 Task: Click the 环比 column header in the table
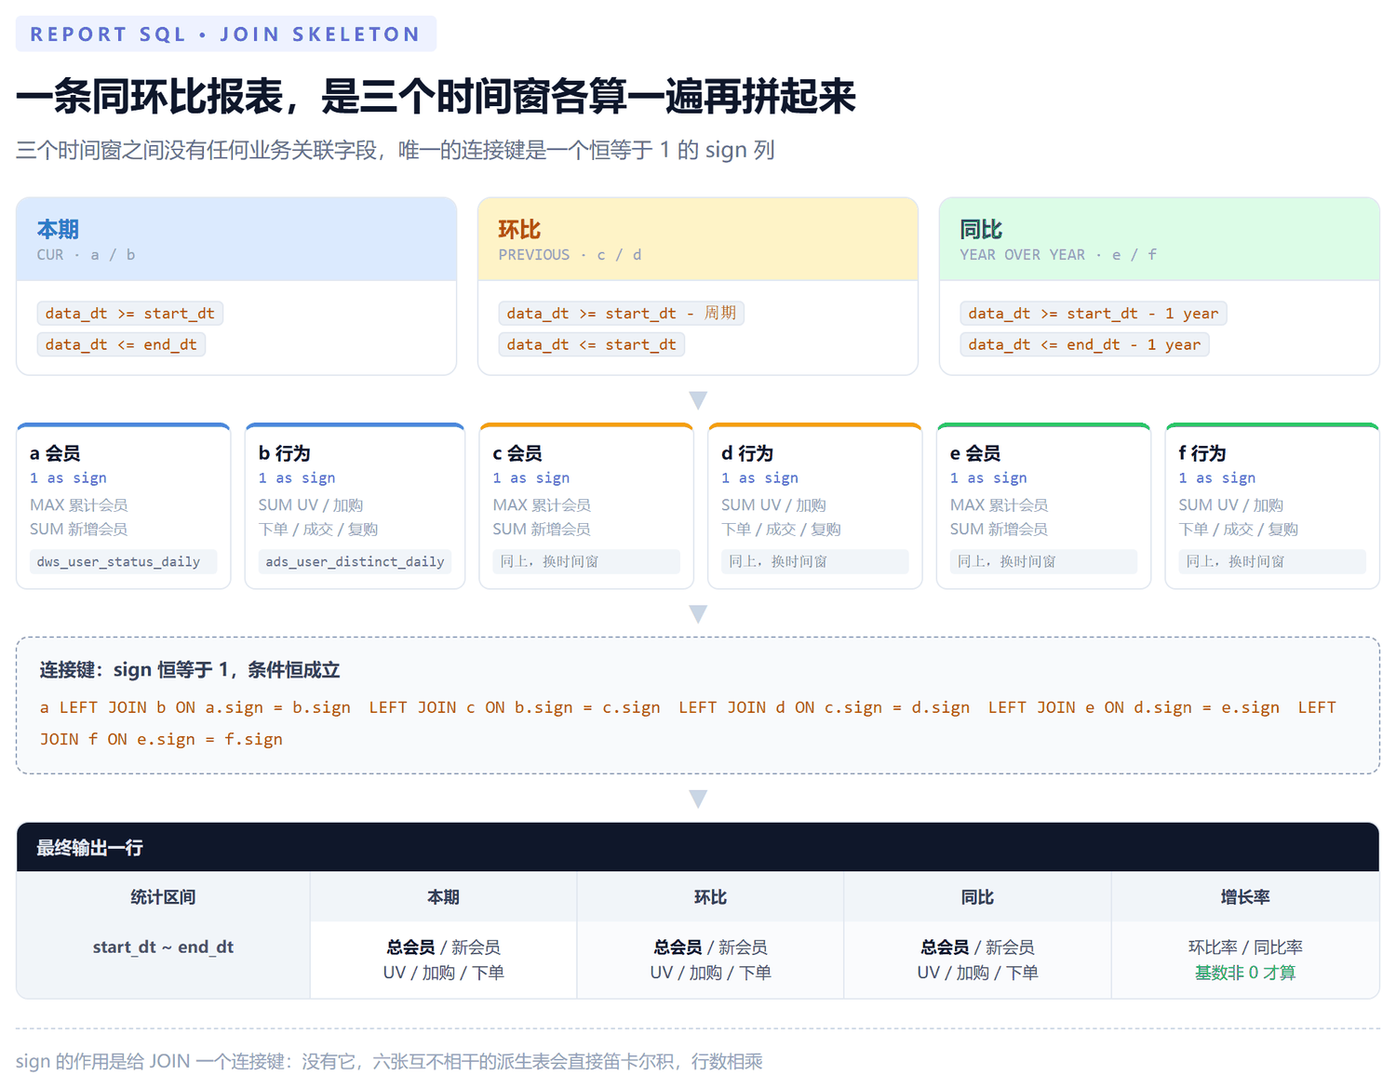point(710,897)
